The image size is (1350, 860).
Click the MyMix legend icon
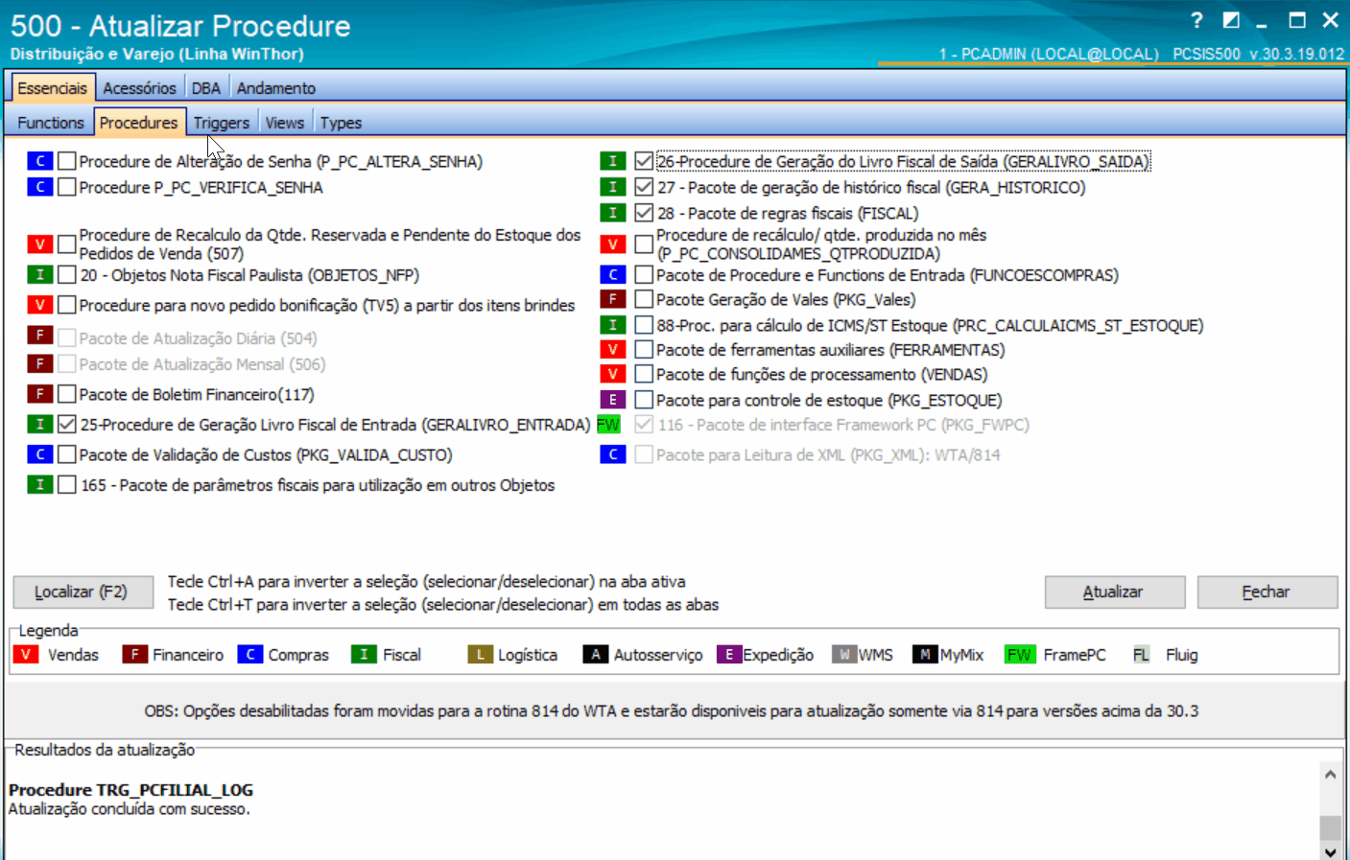pyautogui.click(x=925, y=655)
